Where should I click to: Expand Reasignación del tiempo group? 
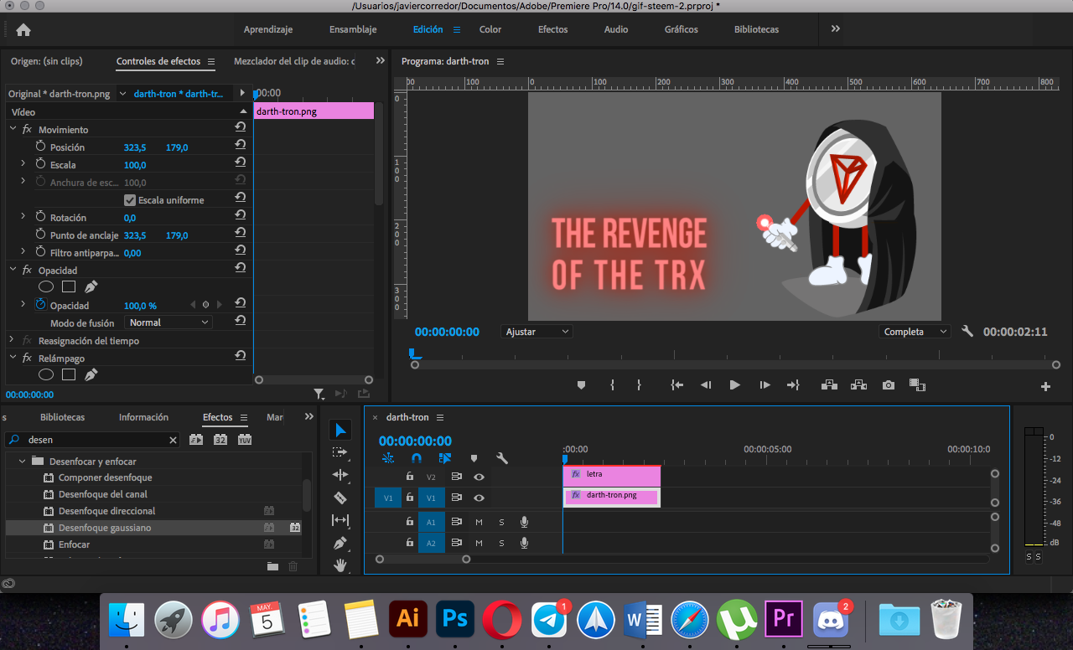(x=13, y=340)
